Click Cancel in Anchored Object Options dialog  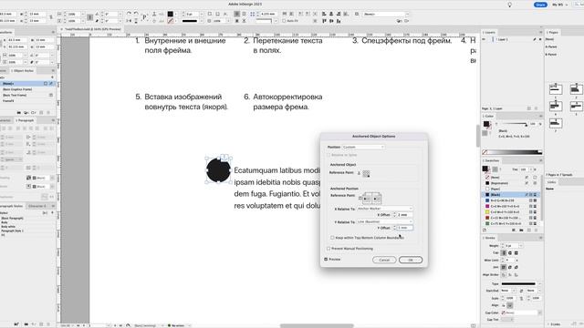384,260
